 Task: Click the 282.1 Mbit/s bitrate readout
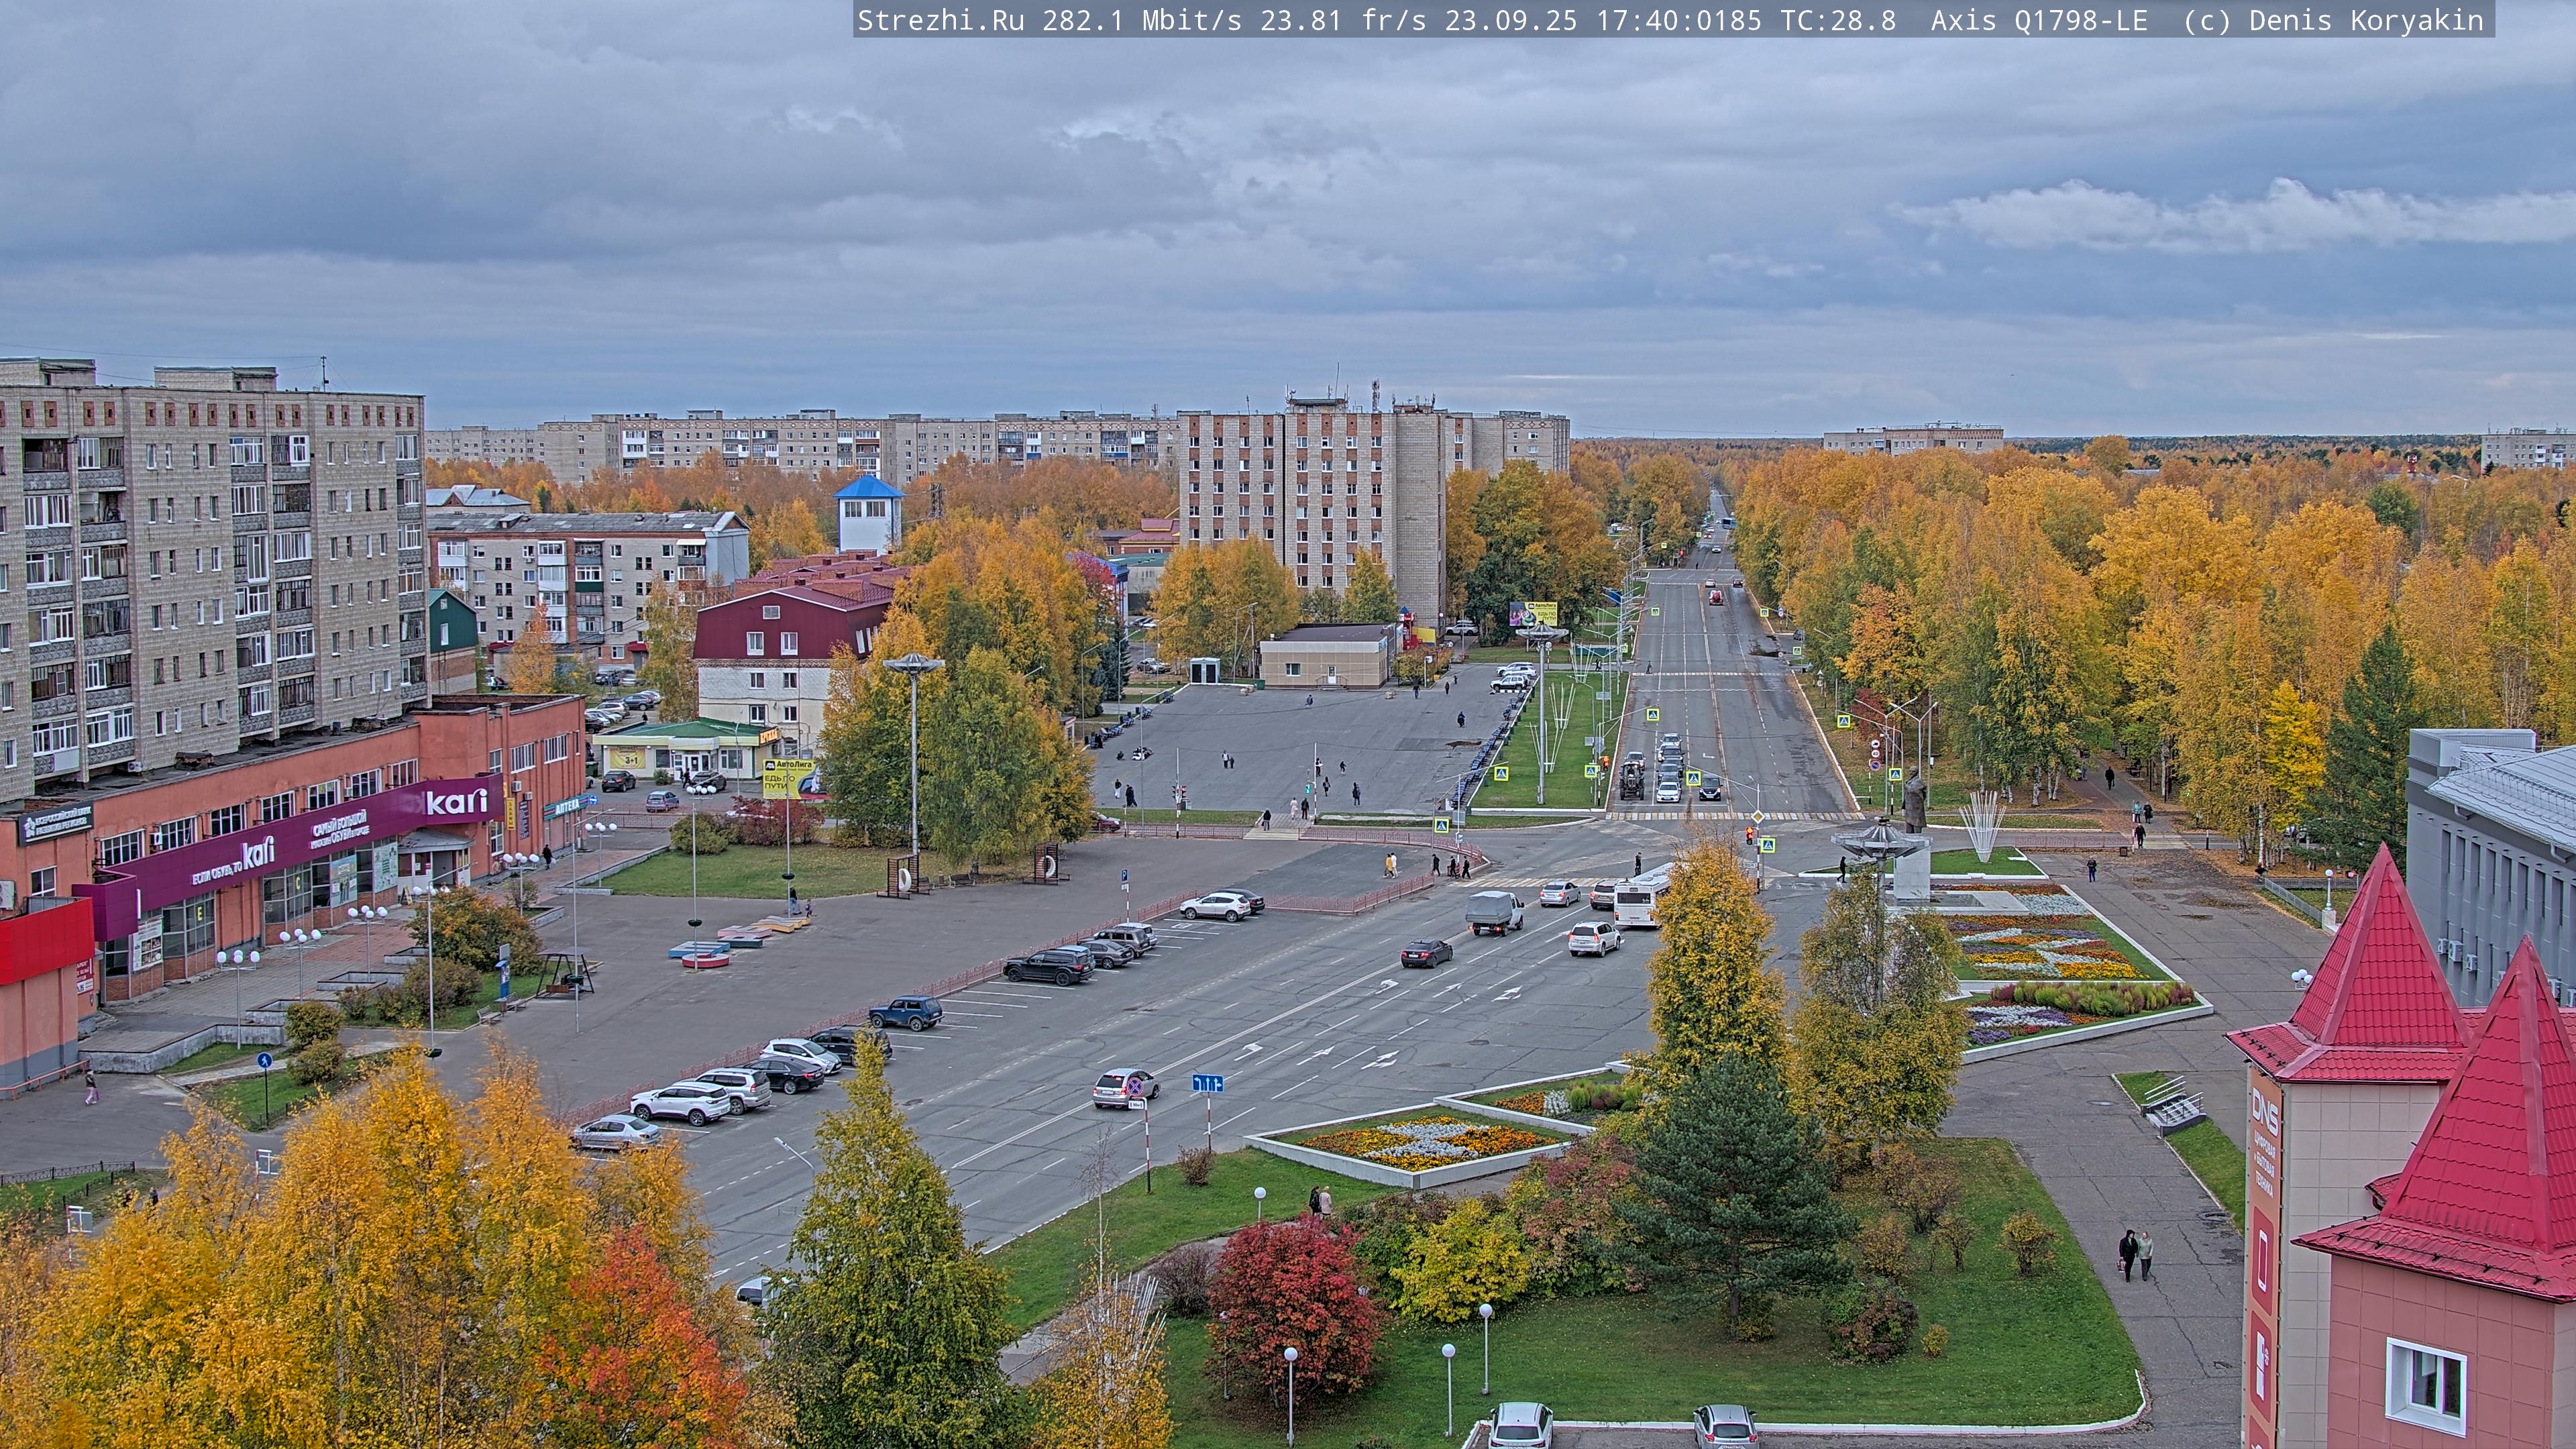click(1141, 21)
